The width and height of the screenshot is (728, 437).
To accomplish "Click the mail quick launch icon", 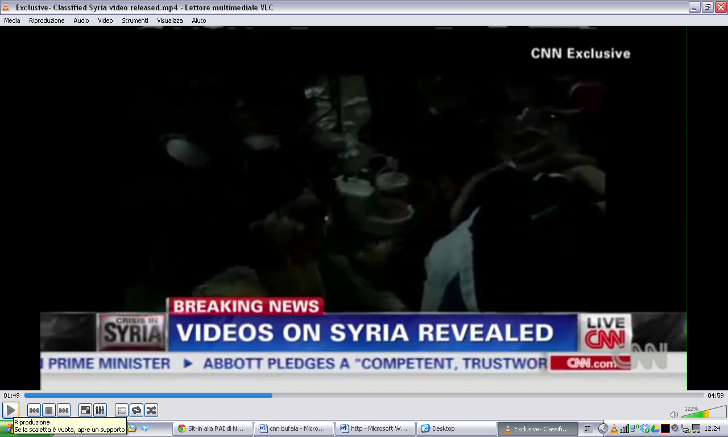I will 133,428.
